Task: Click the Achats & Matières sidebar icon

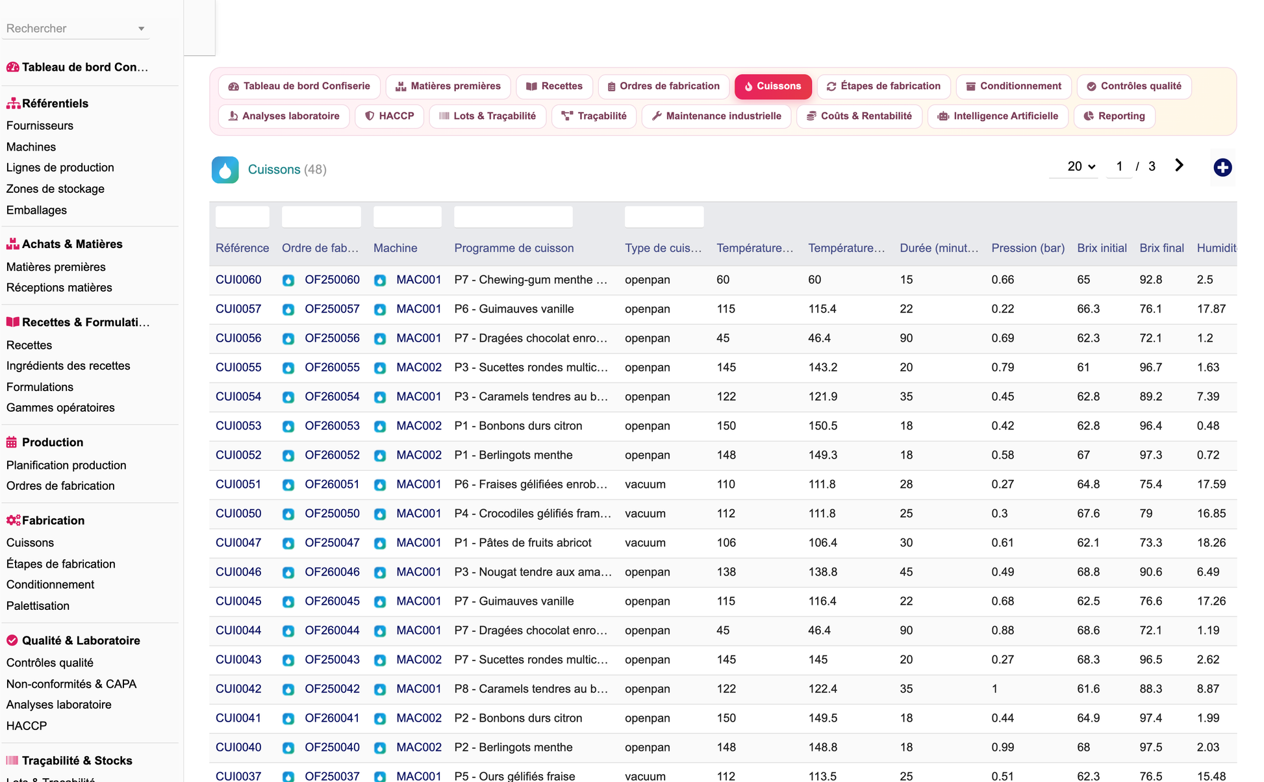Action: click(x=12, y=244)
